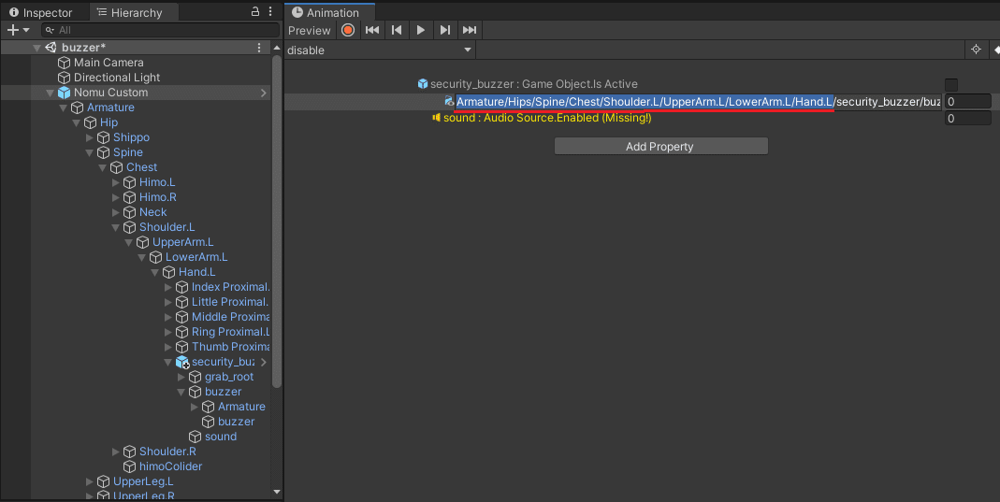Go to the previous keyframe
Viewport: 1000px width, 502px height.
coord(397,30)
